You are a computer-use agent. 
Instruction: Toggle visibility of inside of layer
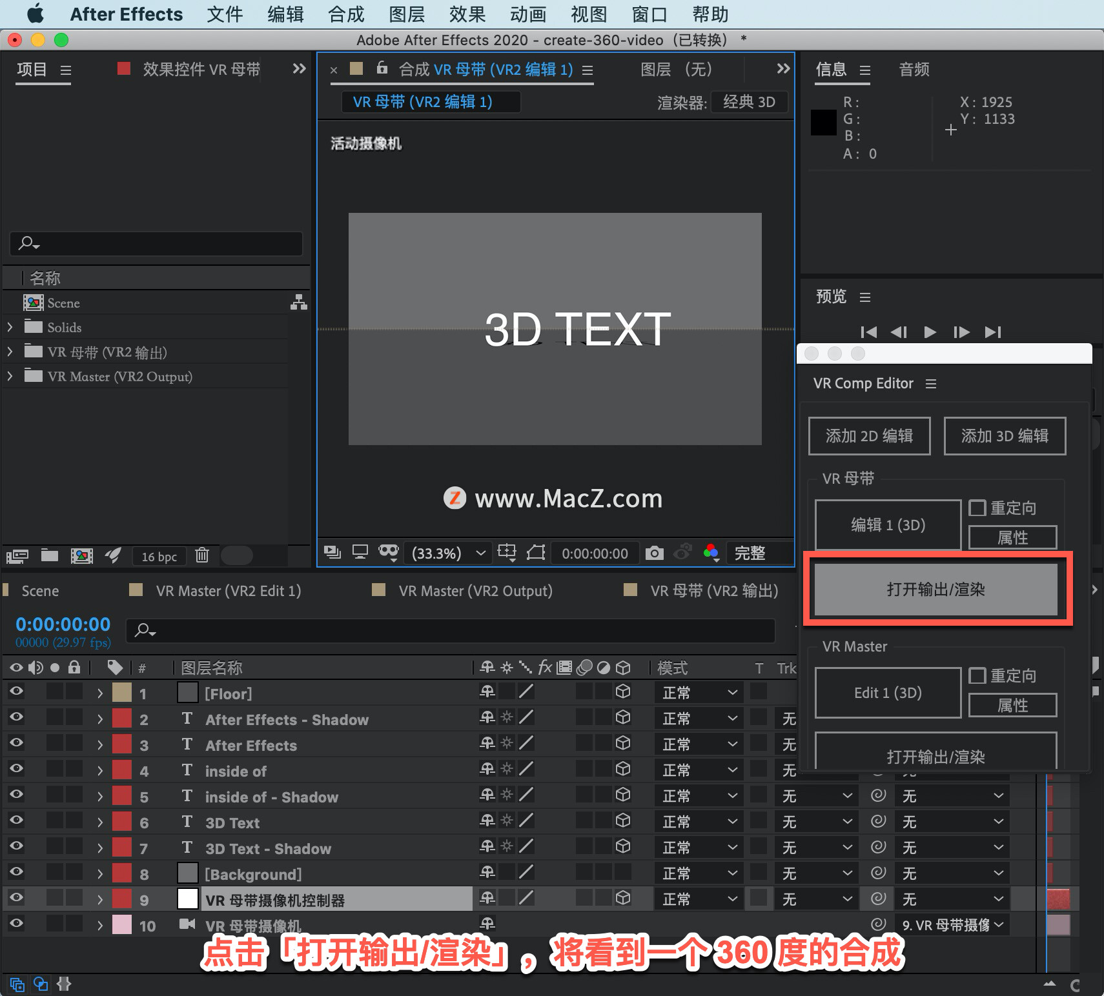coord(17,769)
